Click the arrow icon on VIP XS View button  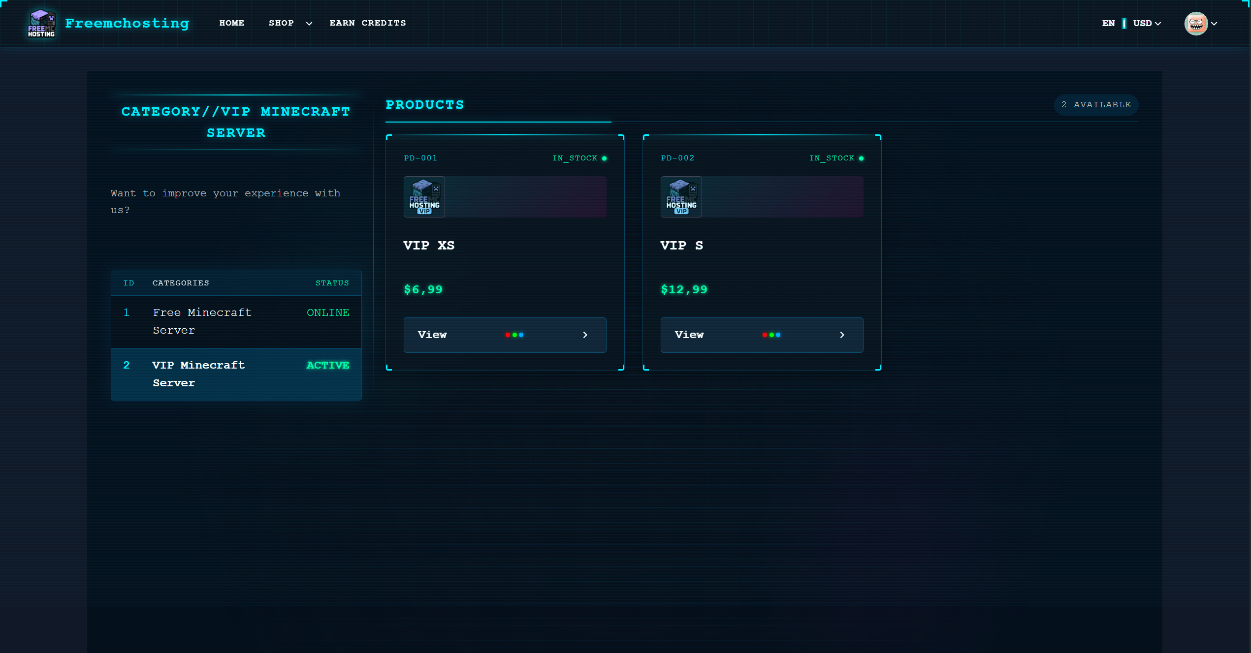tap(585, 335)
